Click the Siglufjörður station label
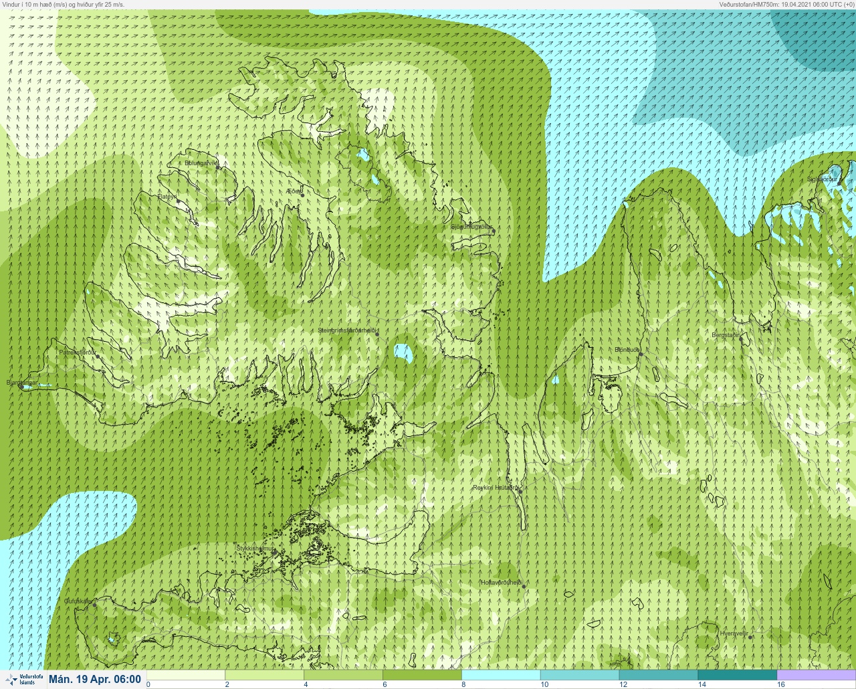 pos(822,179)
